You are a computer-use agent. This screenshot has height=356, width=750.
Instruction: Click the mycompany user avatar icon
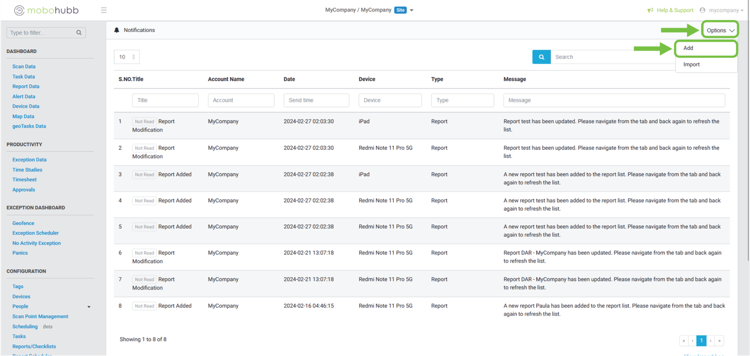tap(702, 10)
